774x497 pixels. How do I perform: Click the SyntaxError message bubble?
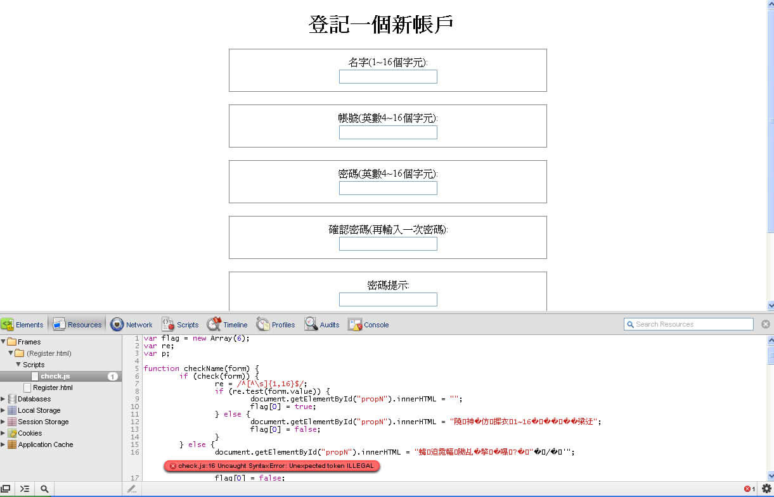[x=271, y=466]
